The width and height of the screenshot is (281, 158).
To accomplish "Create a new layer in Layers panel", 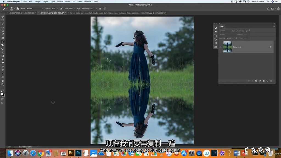I will point(267,81).
